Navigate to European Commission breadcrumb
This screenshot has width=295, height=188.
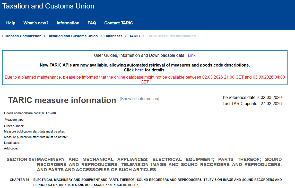(22, 36)
